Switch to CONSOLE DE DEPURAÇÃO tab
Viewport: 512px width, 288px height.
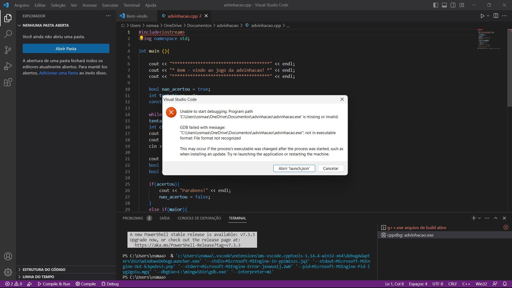pos(199,218)
